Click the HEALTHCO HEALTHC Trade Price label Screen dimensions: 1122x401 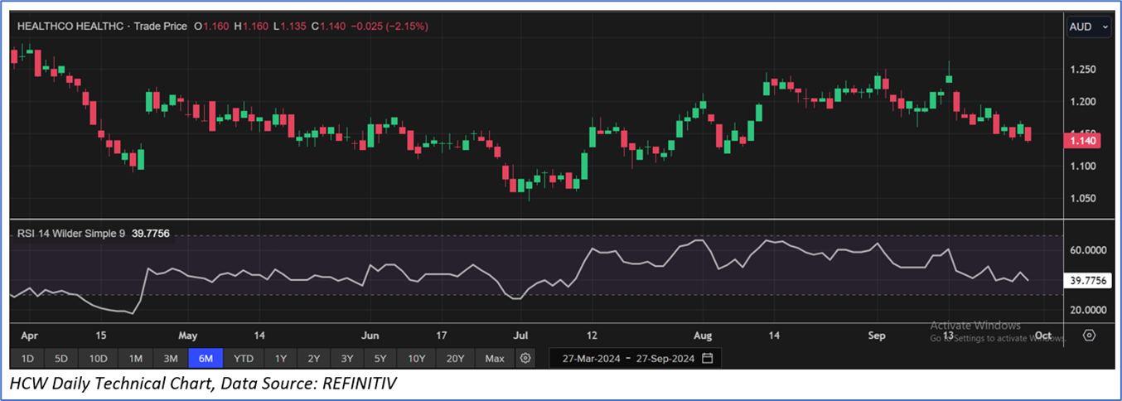(x=102, y=27)
